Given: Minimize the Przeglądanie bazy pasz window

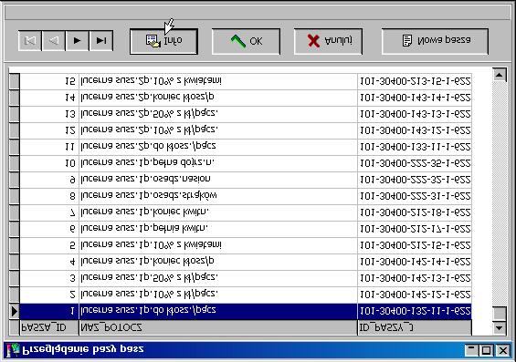Looking at the screenshot, I should [472, 350].
